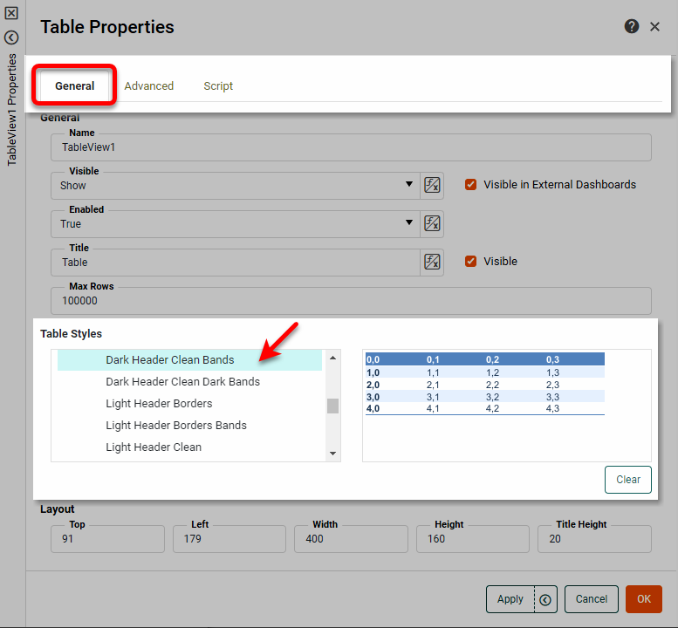Expand the Enabled dropdown showing True
This screenshot has height=628, width=678.
click(x=409, y=223)
